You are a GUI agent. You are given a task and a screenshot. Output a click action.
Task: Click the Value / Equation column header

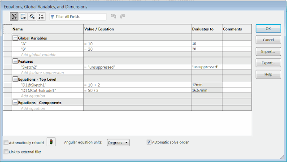[138, 29]
